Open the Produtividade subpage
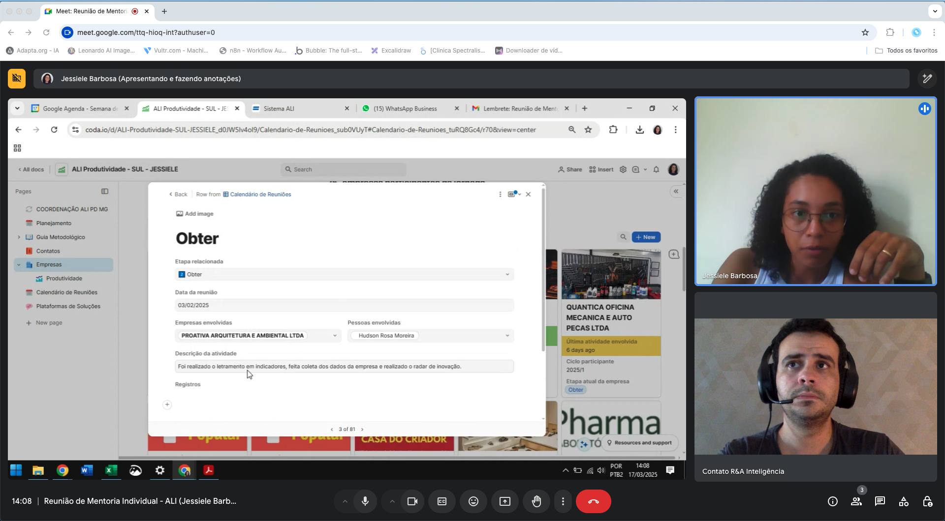This screenshot has width=945, height=521. tap(64, 279)
